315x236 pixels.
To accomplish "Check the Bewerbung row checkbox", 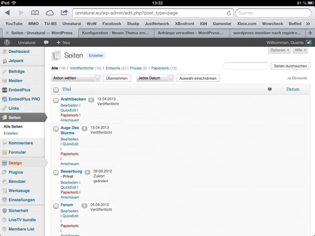I will [56, 172].
